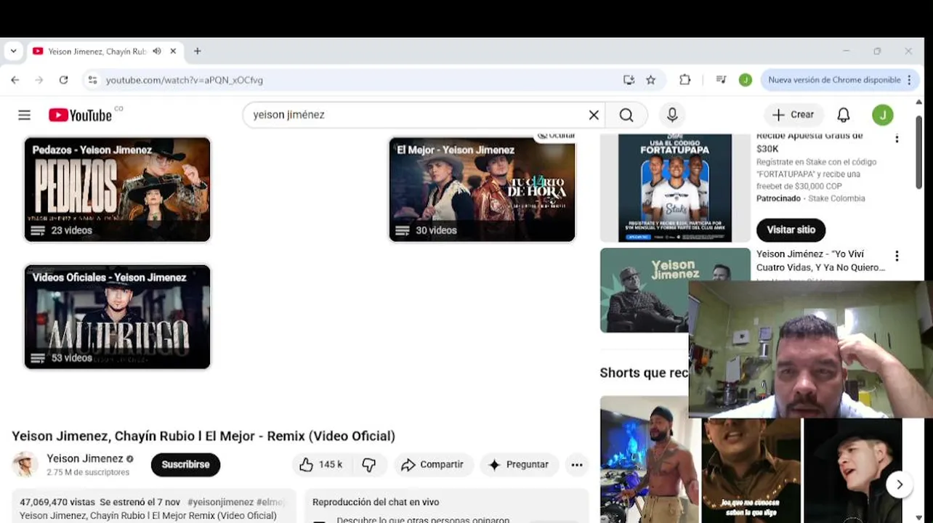This screenshot has height=523, width=933.
Task: Open more actions ellipsis under the video
Action: pos(577,465)
